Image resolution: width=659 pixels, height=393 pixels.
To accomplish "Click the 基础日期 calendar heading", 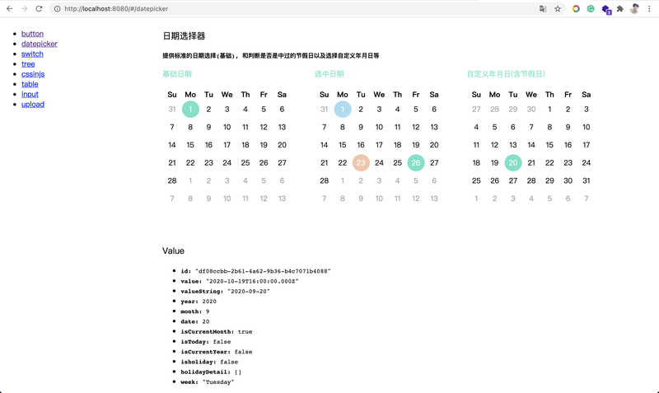I will pyautogui.click(x=177, y=74).
